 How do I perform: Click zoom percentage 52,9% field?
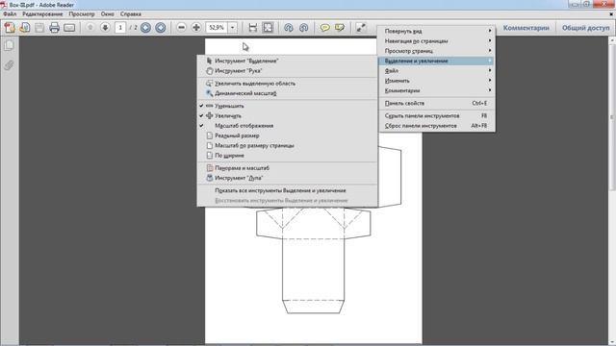(217, 28)
